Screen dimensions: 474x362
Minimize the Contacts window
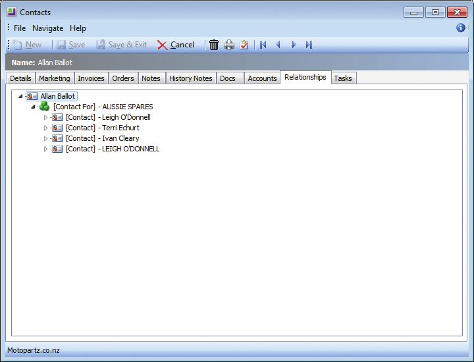(413, 13)
